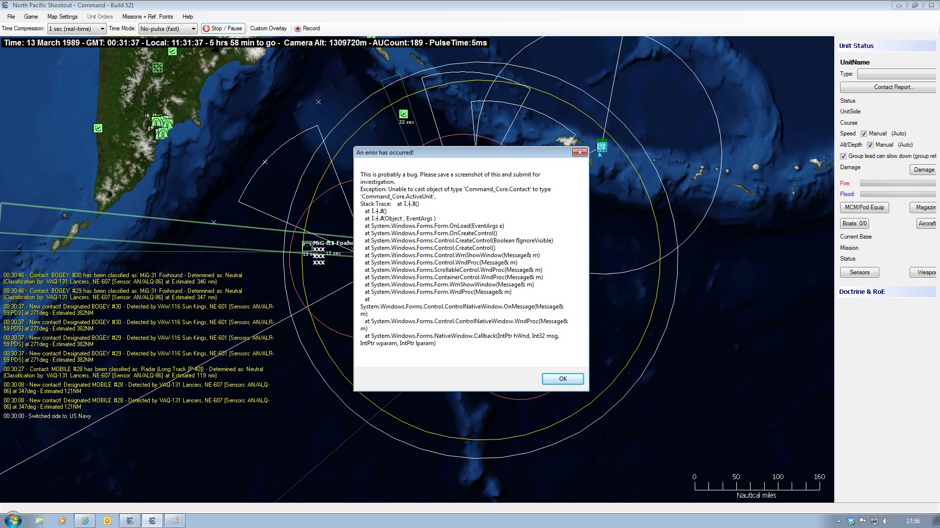Screen dimensions: 940x528
Task: Open the Map Settings menu
Action: (x=62, y=17)
